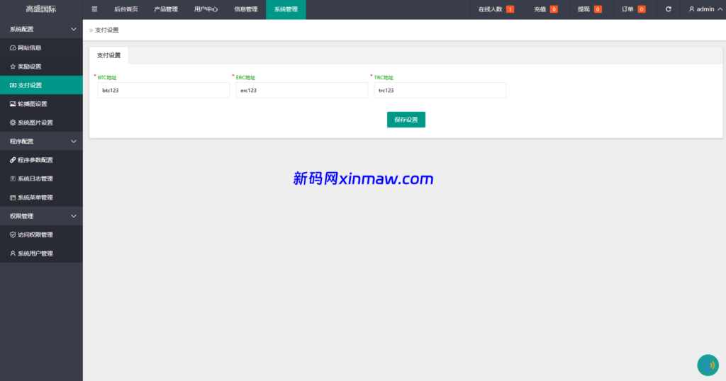Open the admin user menu
This screenshot has width=726, height=381.
coord(705,9)
